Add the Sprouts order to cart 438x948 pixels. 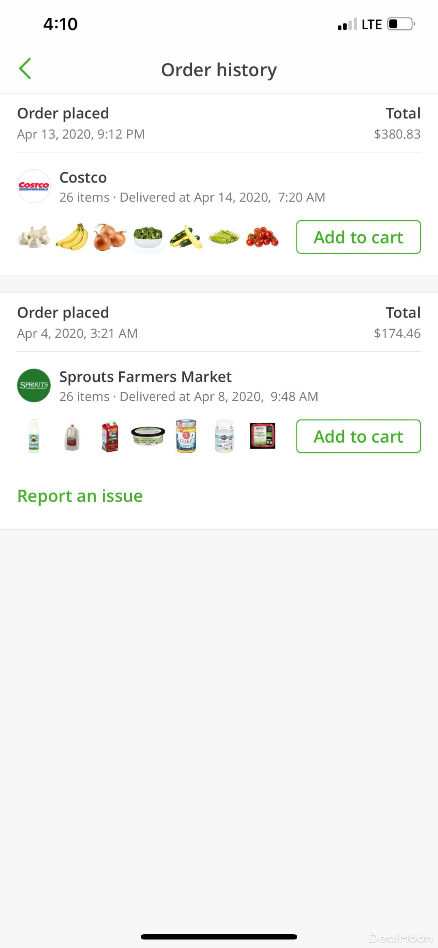coord(359,436)
